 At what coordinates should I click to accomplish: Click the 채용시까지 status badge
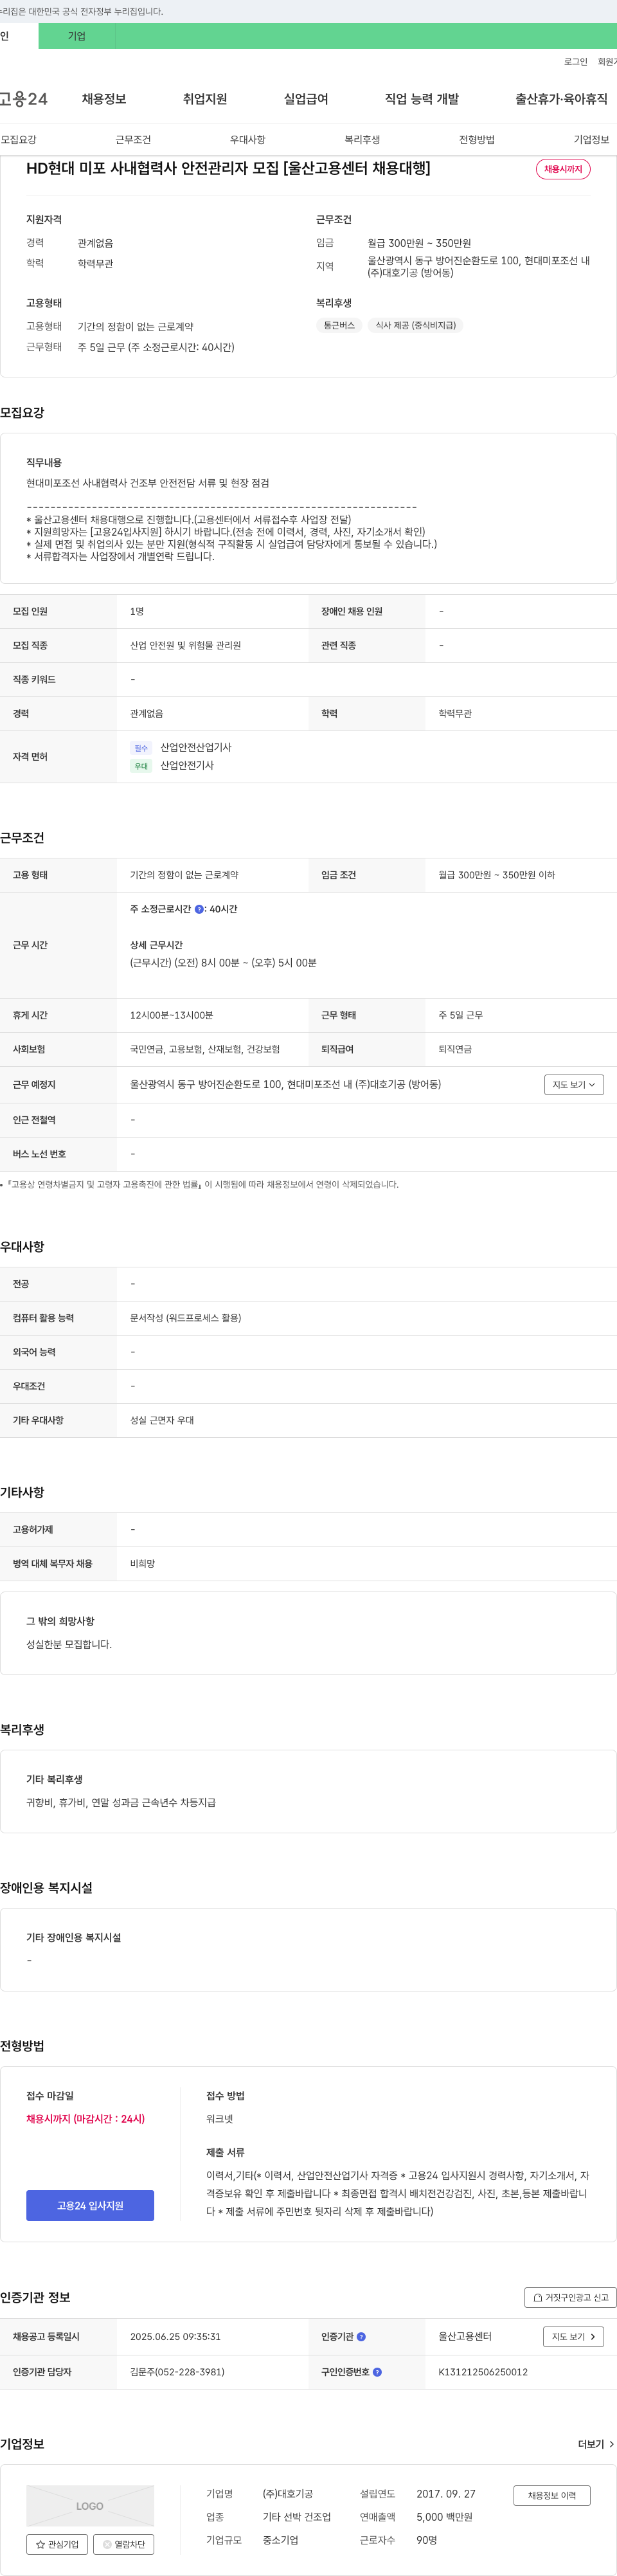pyautogui.click(x=563, y=169)
